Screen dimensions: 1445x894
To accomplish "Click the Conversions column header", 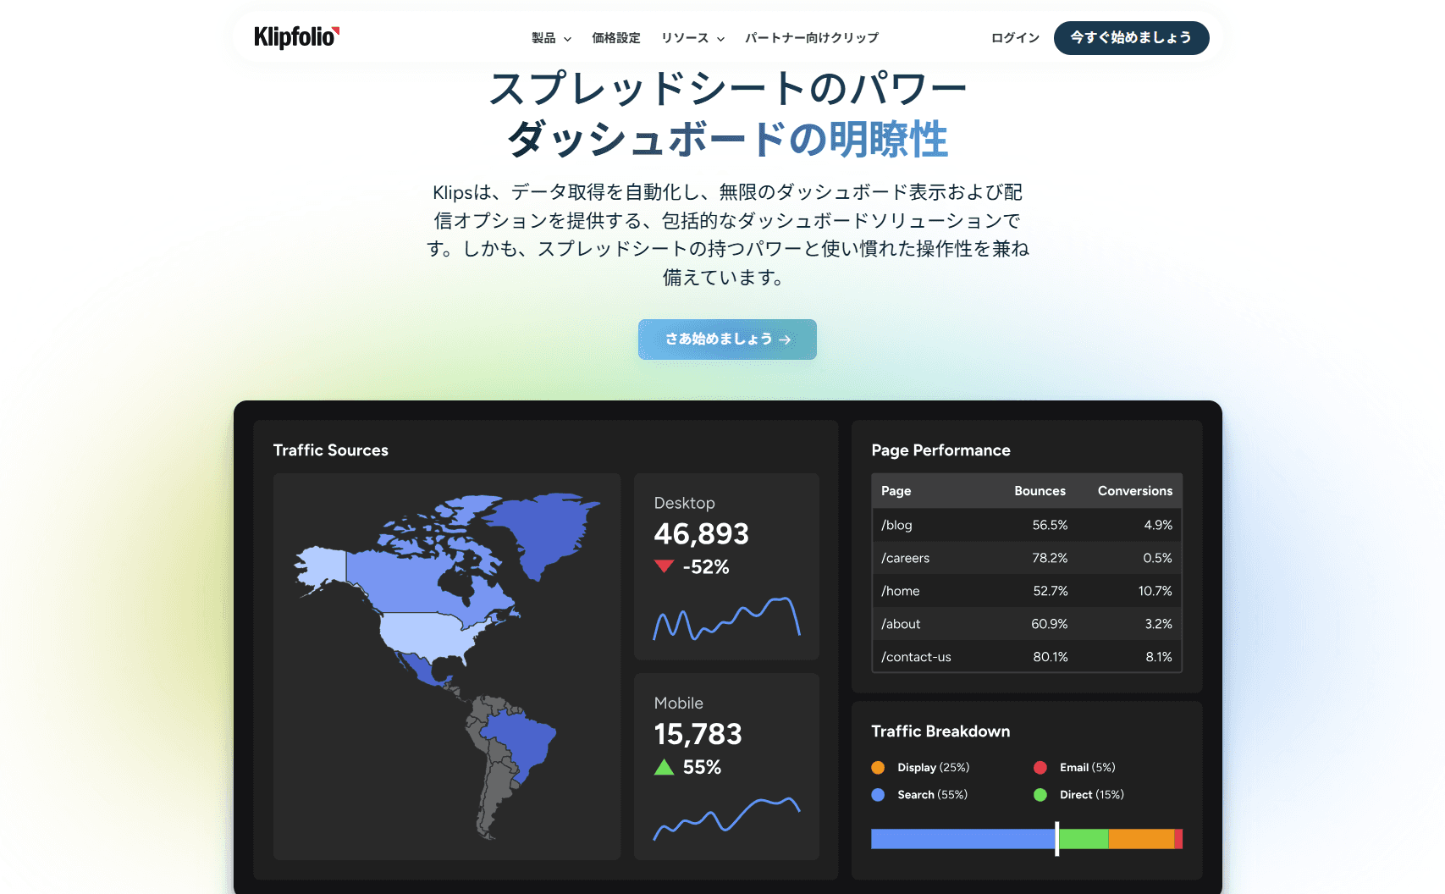I will coord(1135,491).
